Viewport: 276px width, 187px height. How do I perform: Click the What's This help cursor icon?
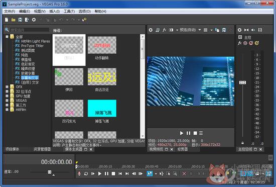pyautogui.click(x=84, y=20)
